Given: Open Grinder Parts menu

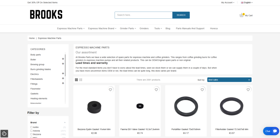Looking at the screenshot, I should (128, 28).
